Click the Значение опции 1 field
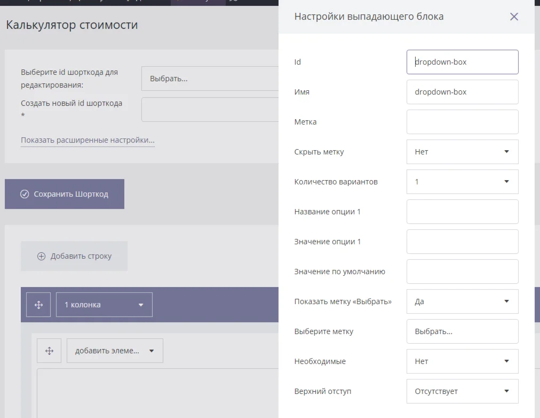This screenshot has width=540, height=418. (x=462, y=242)
